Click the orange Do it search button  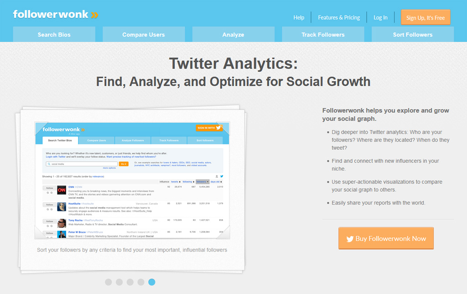(123, 164)
